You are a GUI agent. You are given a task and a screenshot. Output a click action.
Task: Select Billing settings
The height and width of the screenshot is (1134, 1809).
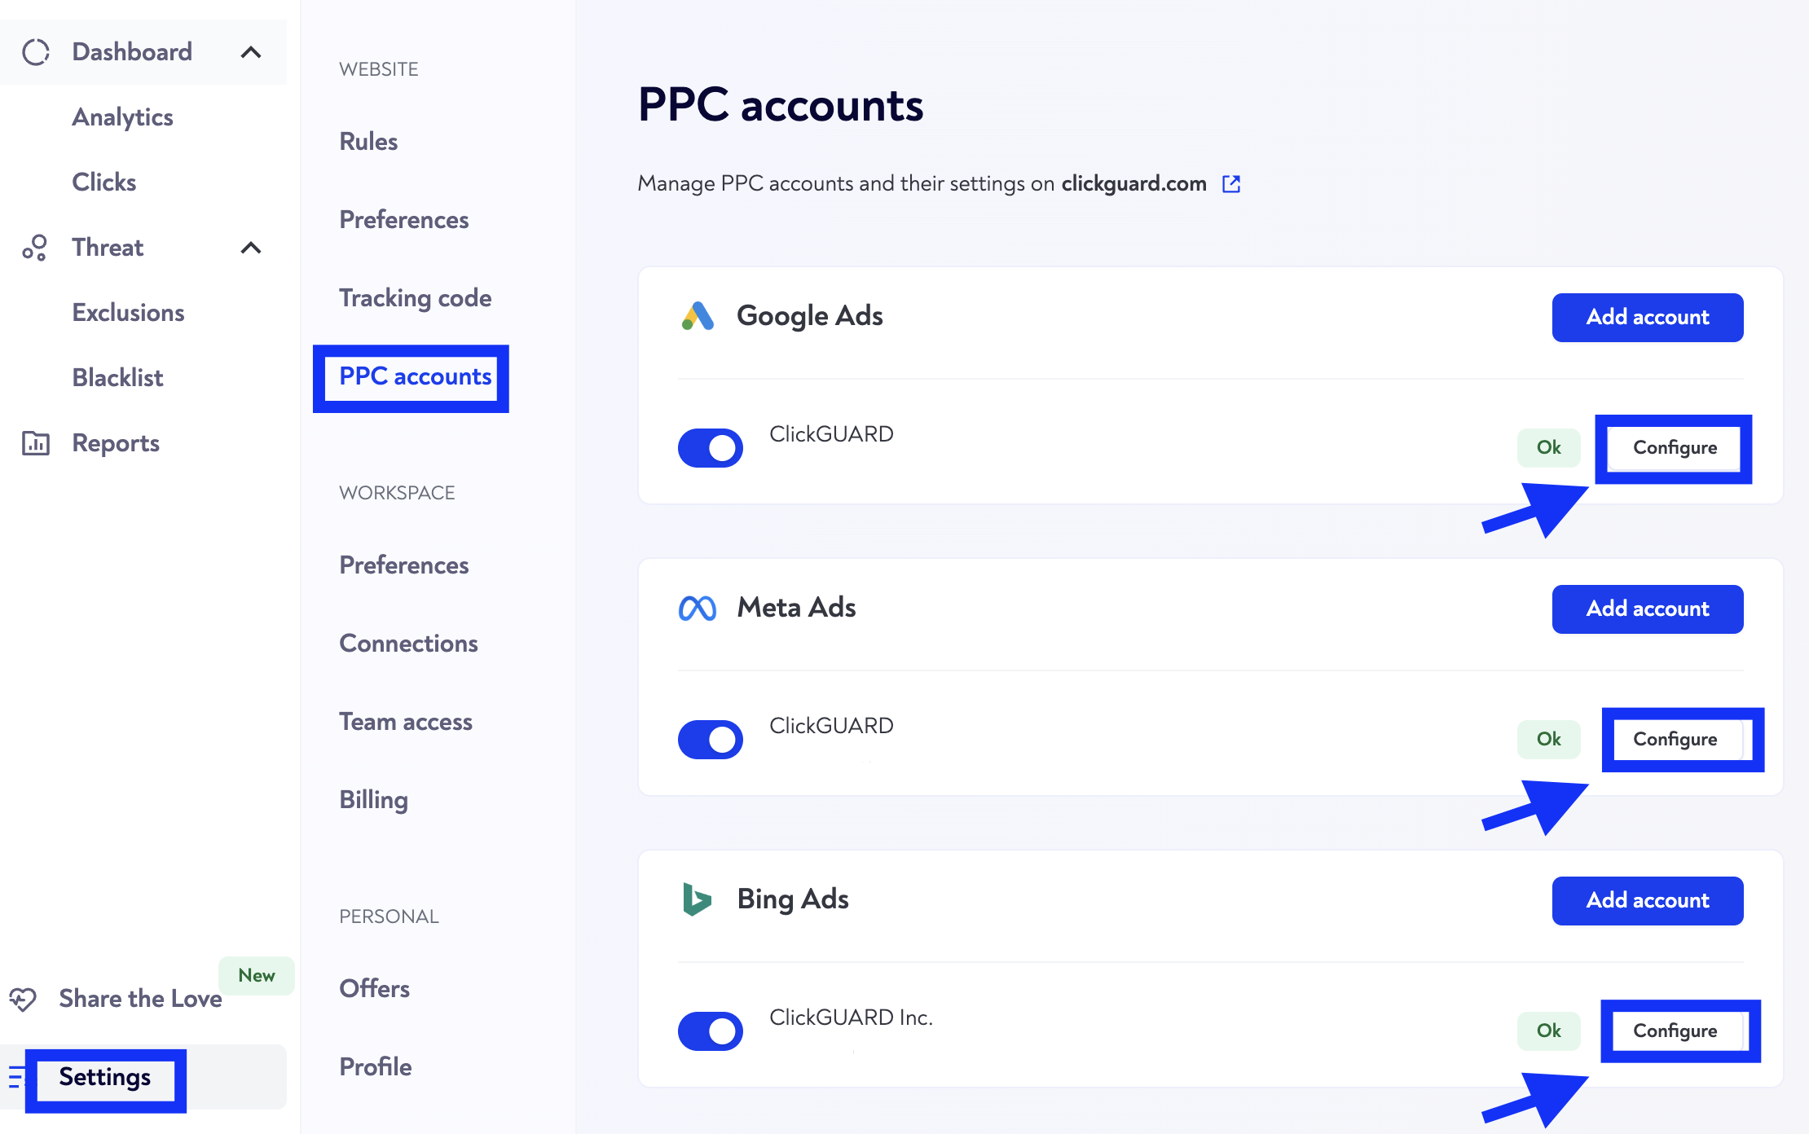click(x=374, y=800)
